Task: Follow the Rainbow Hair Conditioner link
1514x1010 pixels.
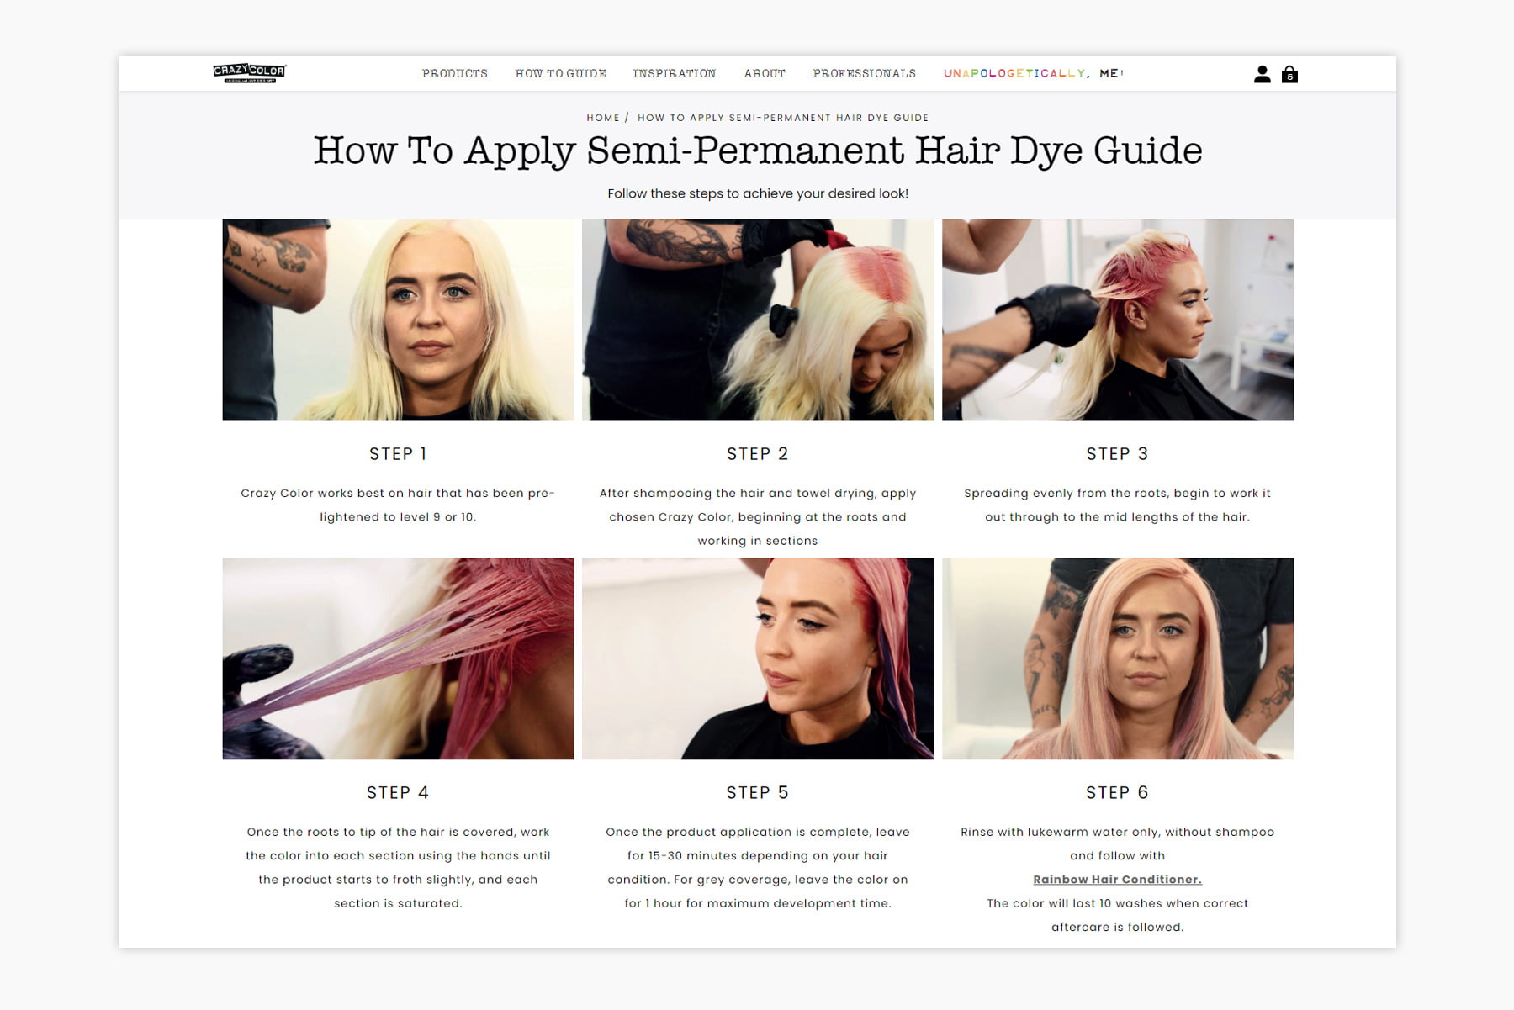Action: pyautogui.click(x=1117, y=880)
